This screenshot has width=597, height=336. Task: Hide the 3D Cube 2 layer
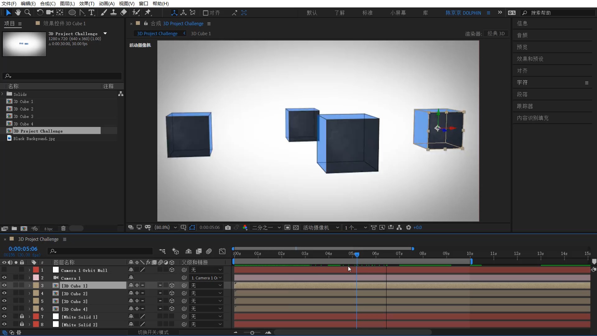[4, 293]
